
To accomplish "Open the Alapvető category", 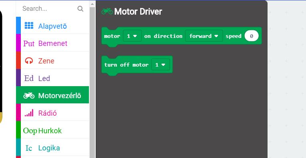I will [x=53, y=26].
